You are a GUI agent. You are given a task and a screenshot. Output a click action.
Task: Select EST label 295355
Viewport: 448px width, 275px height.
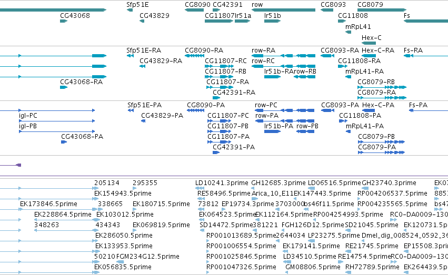145,183
